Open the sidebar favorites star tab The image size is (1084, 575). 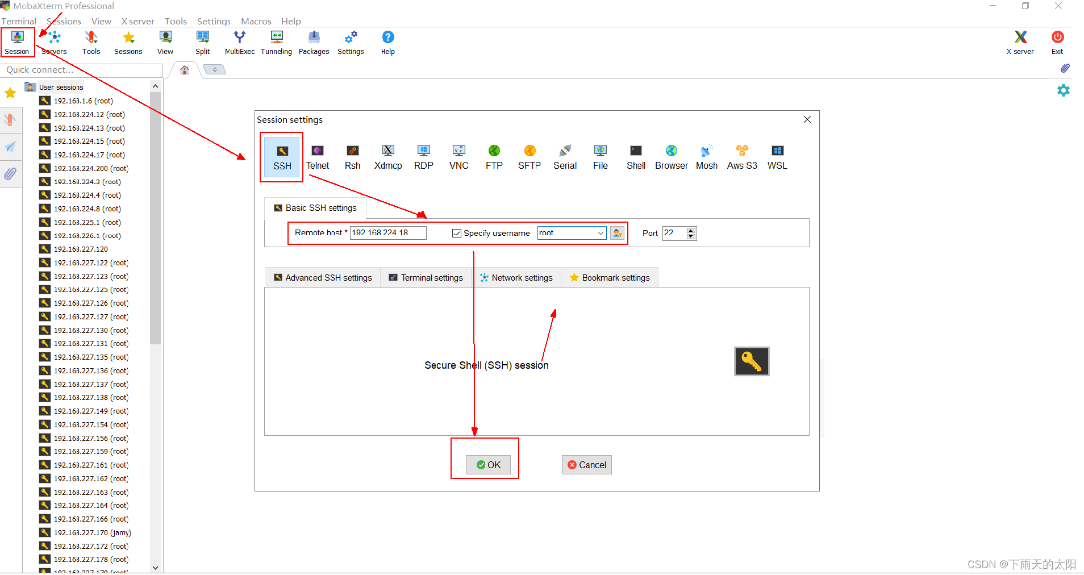pyautogui.click(x=10, y=93)
